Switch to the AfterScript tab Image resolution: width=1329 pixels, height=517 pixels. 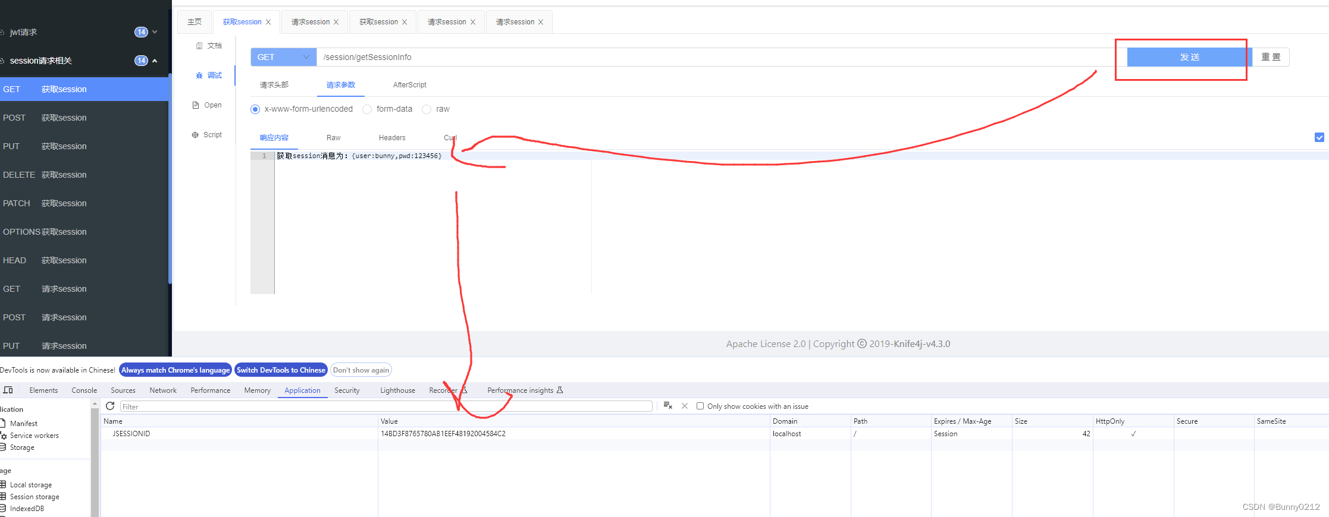(410, 85)
